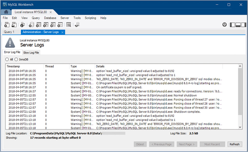
Task: Click the reconnect to DBMS icon
Action: tap(77, 25)
